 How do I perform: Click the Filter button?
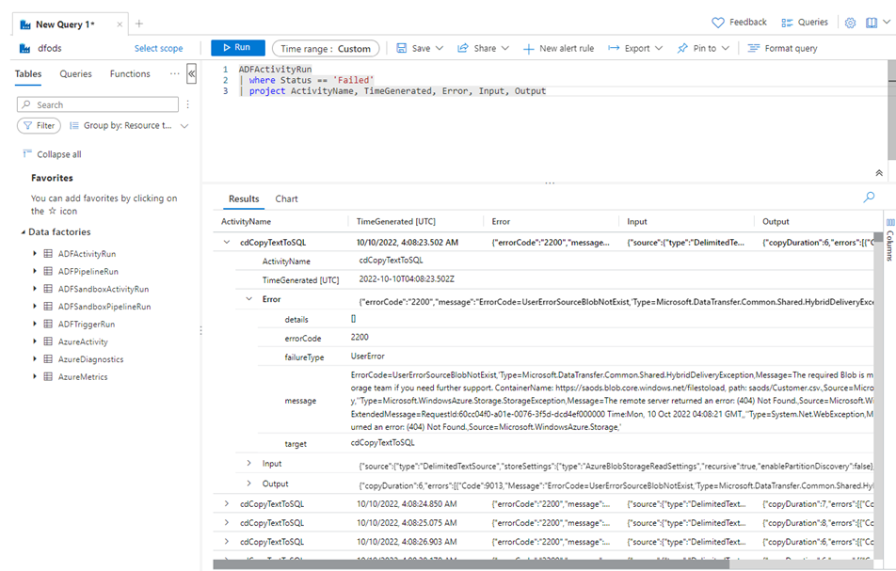[39, 126]
